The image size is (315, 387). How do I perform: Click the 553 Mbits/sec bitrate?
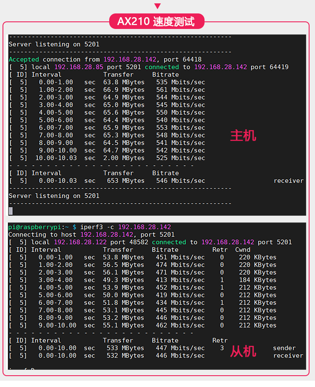tap(181, 128)
